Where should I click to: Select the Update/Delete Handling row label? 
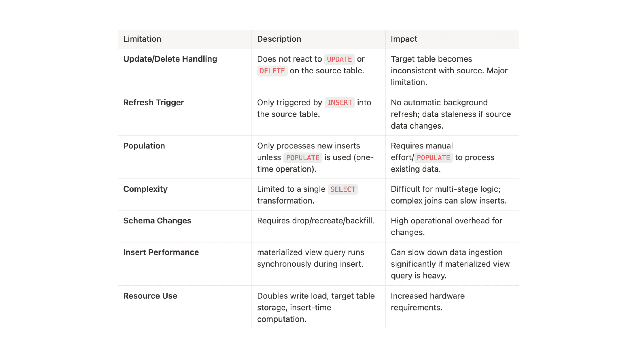[x=170, y=59]
